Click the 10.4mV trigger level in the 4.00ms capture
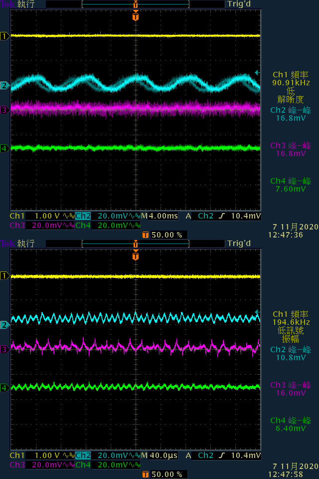The height and width of the screenshot is (479, 319). pyautogui.click(x=246, y=216)
